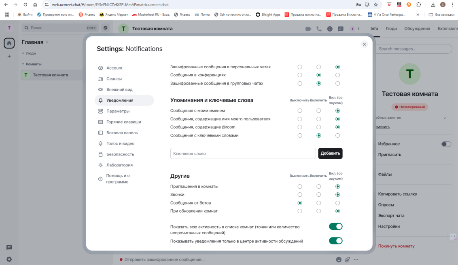Start a voice call with phone icon
Screen dimensions: 458x265
click(319, 29)
